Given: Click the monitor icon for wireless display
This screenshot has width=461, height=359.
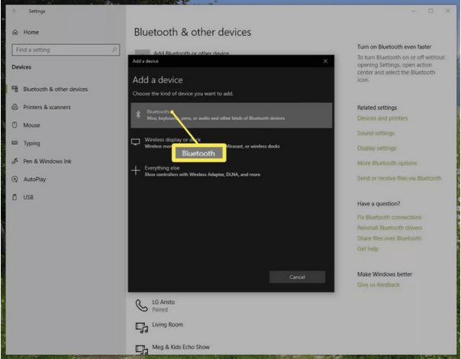Looking at the screenshot, I should click(x=136, y=142).
